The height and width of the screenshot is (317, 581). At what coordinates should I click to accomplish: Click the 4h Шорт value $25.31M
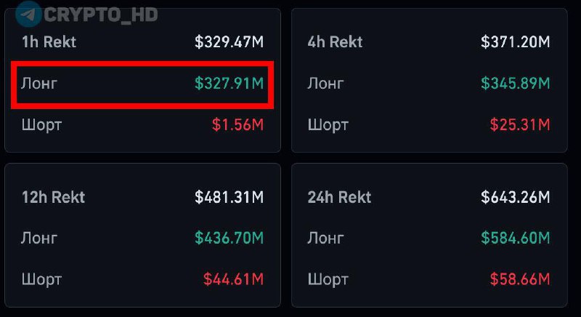click(519, 125)
